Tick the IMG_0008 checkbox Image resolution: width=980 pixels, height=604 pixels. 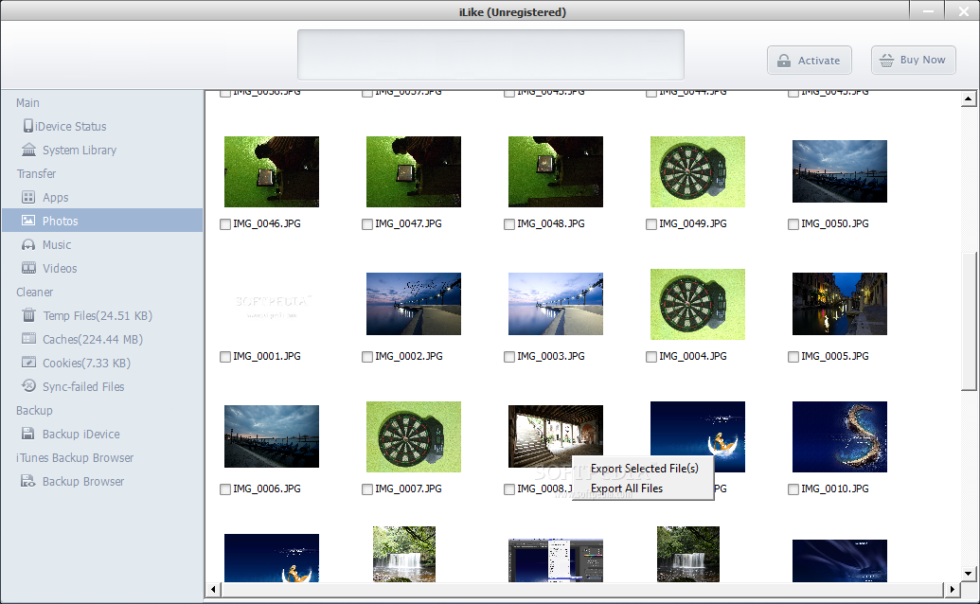[x=509, y=489]
